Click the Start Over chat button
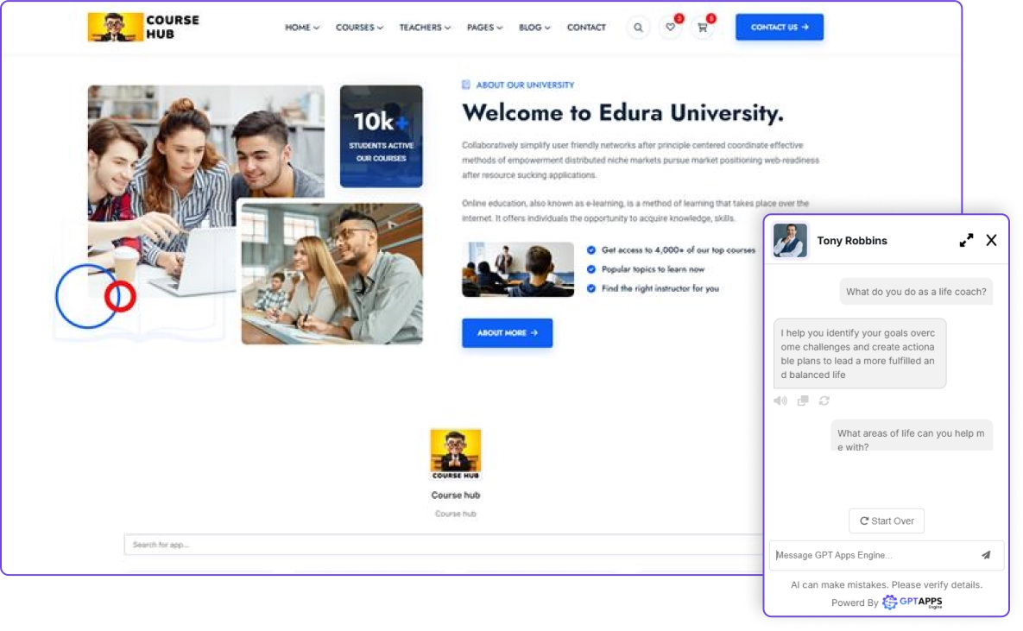 tap(887, 521)
